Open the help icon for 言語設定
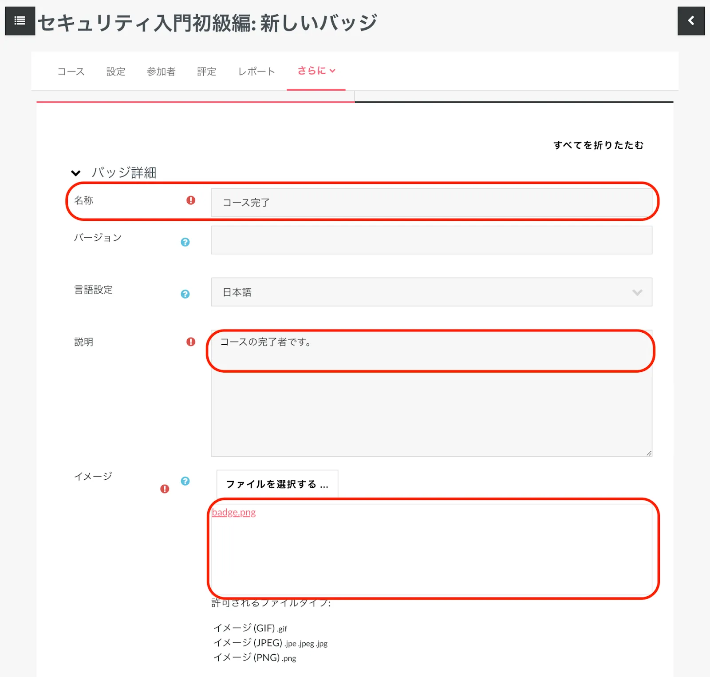Image resolution: width=710 pixels, height=677 pixels. (x=185, y=294)
